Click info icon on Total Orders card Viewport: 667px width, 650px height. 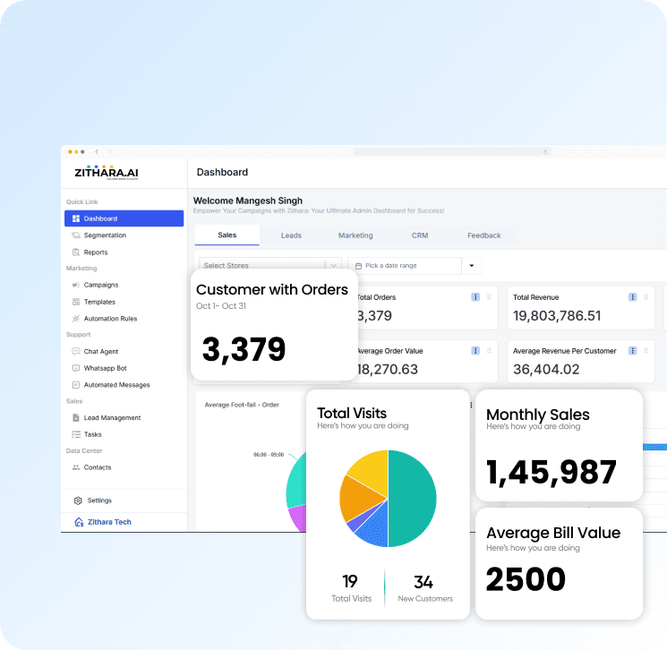[x=475, y=297]
